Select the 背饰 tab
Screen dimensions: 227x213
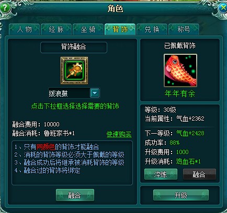click(120, 29)
